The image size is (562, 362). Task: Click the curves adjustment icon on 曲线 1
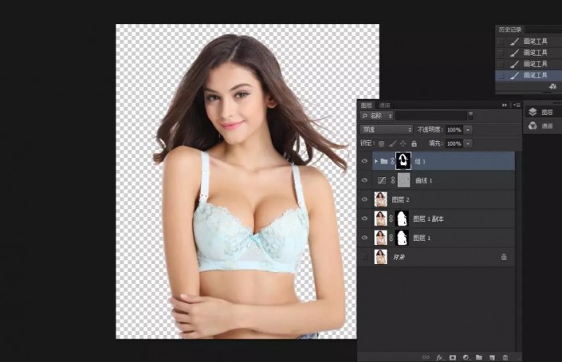point(382,180)
